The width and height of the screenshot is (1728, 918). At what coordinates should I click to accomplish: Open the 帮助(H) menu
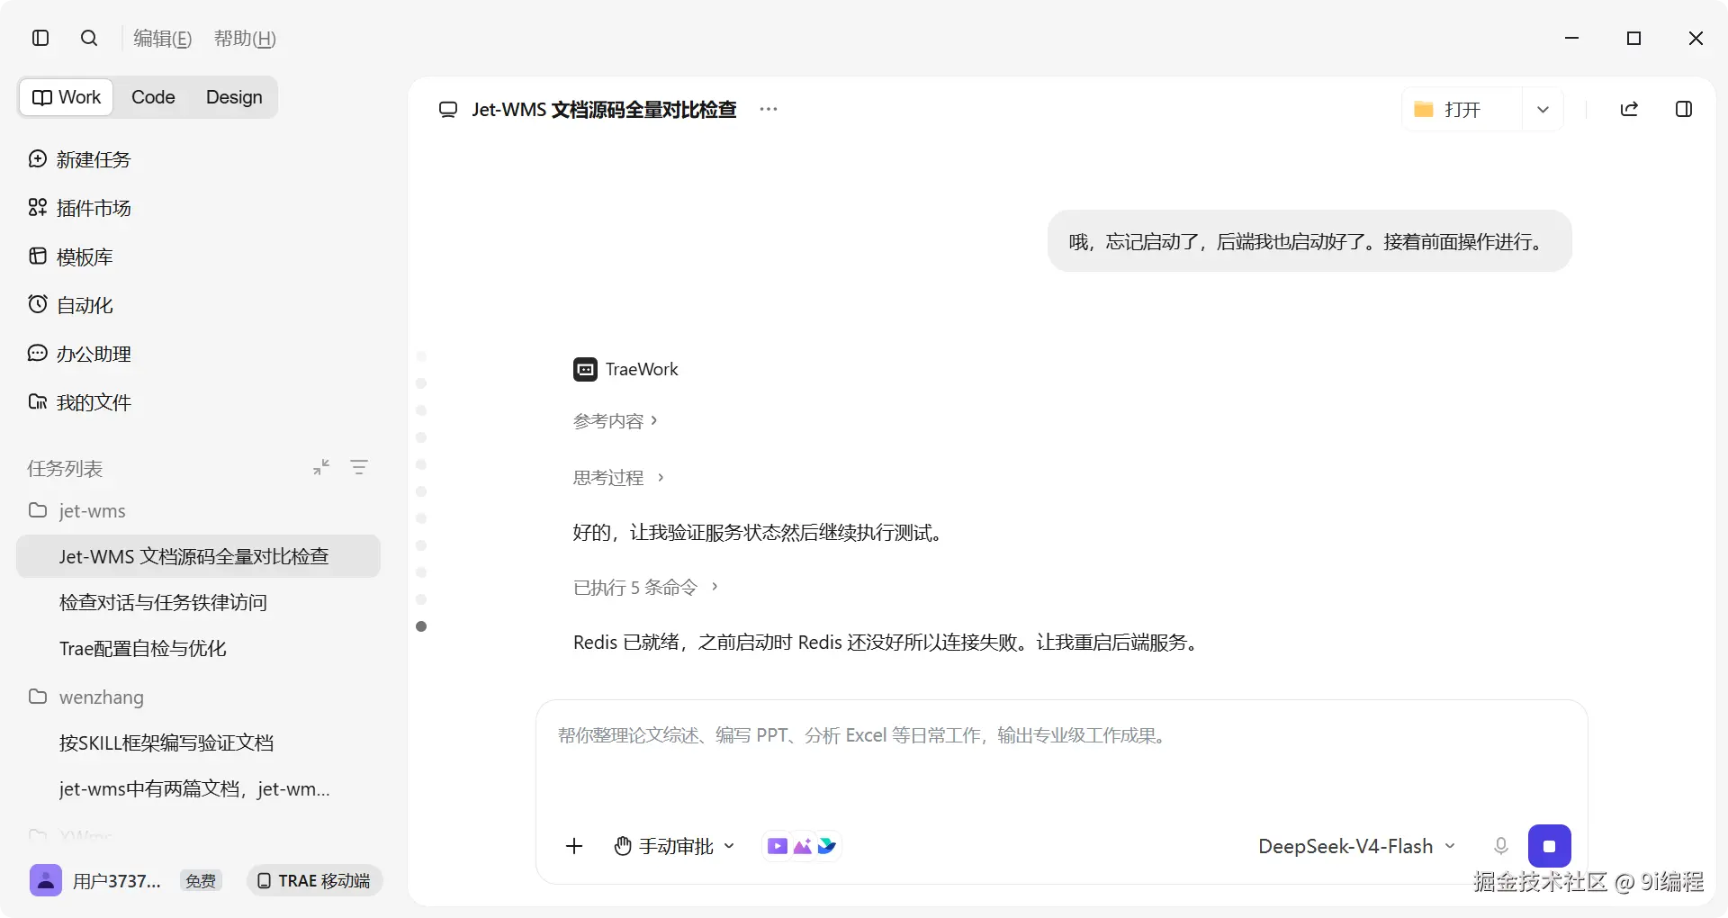pyautogui.click(x=245, y=39)
